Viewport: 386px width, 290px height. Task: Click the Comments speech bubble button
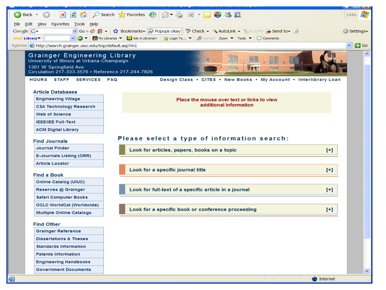(x=268, y=38)
